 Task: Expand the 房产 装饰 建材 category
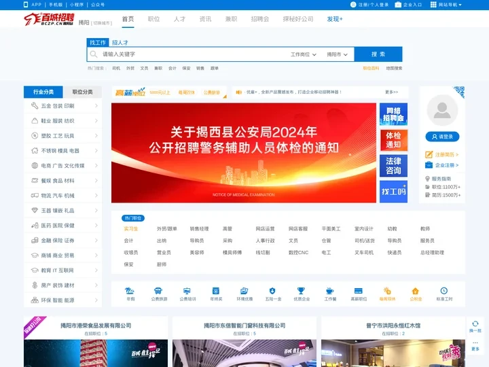62,285
